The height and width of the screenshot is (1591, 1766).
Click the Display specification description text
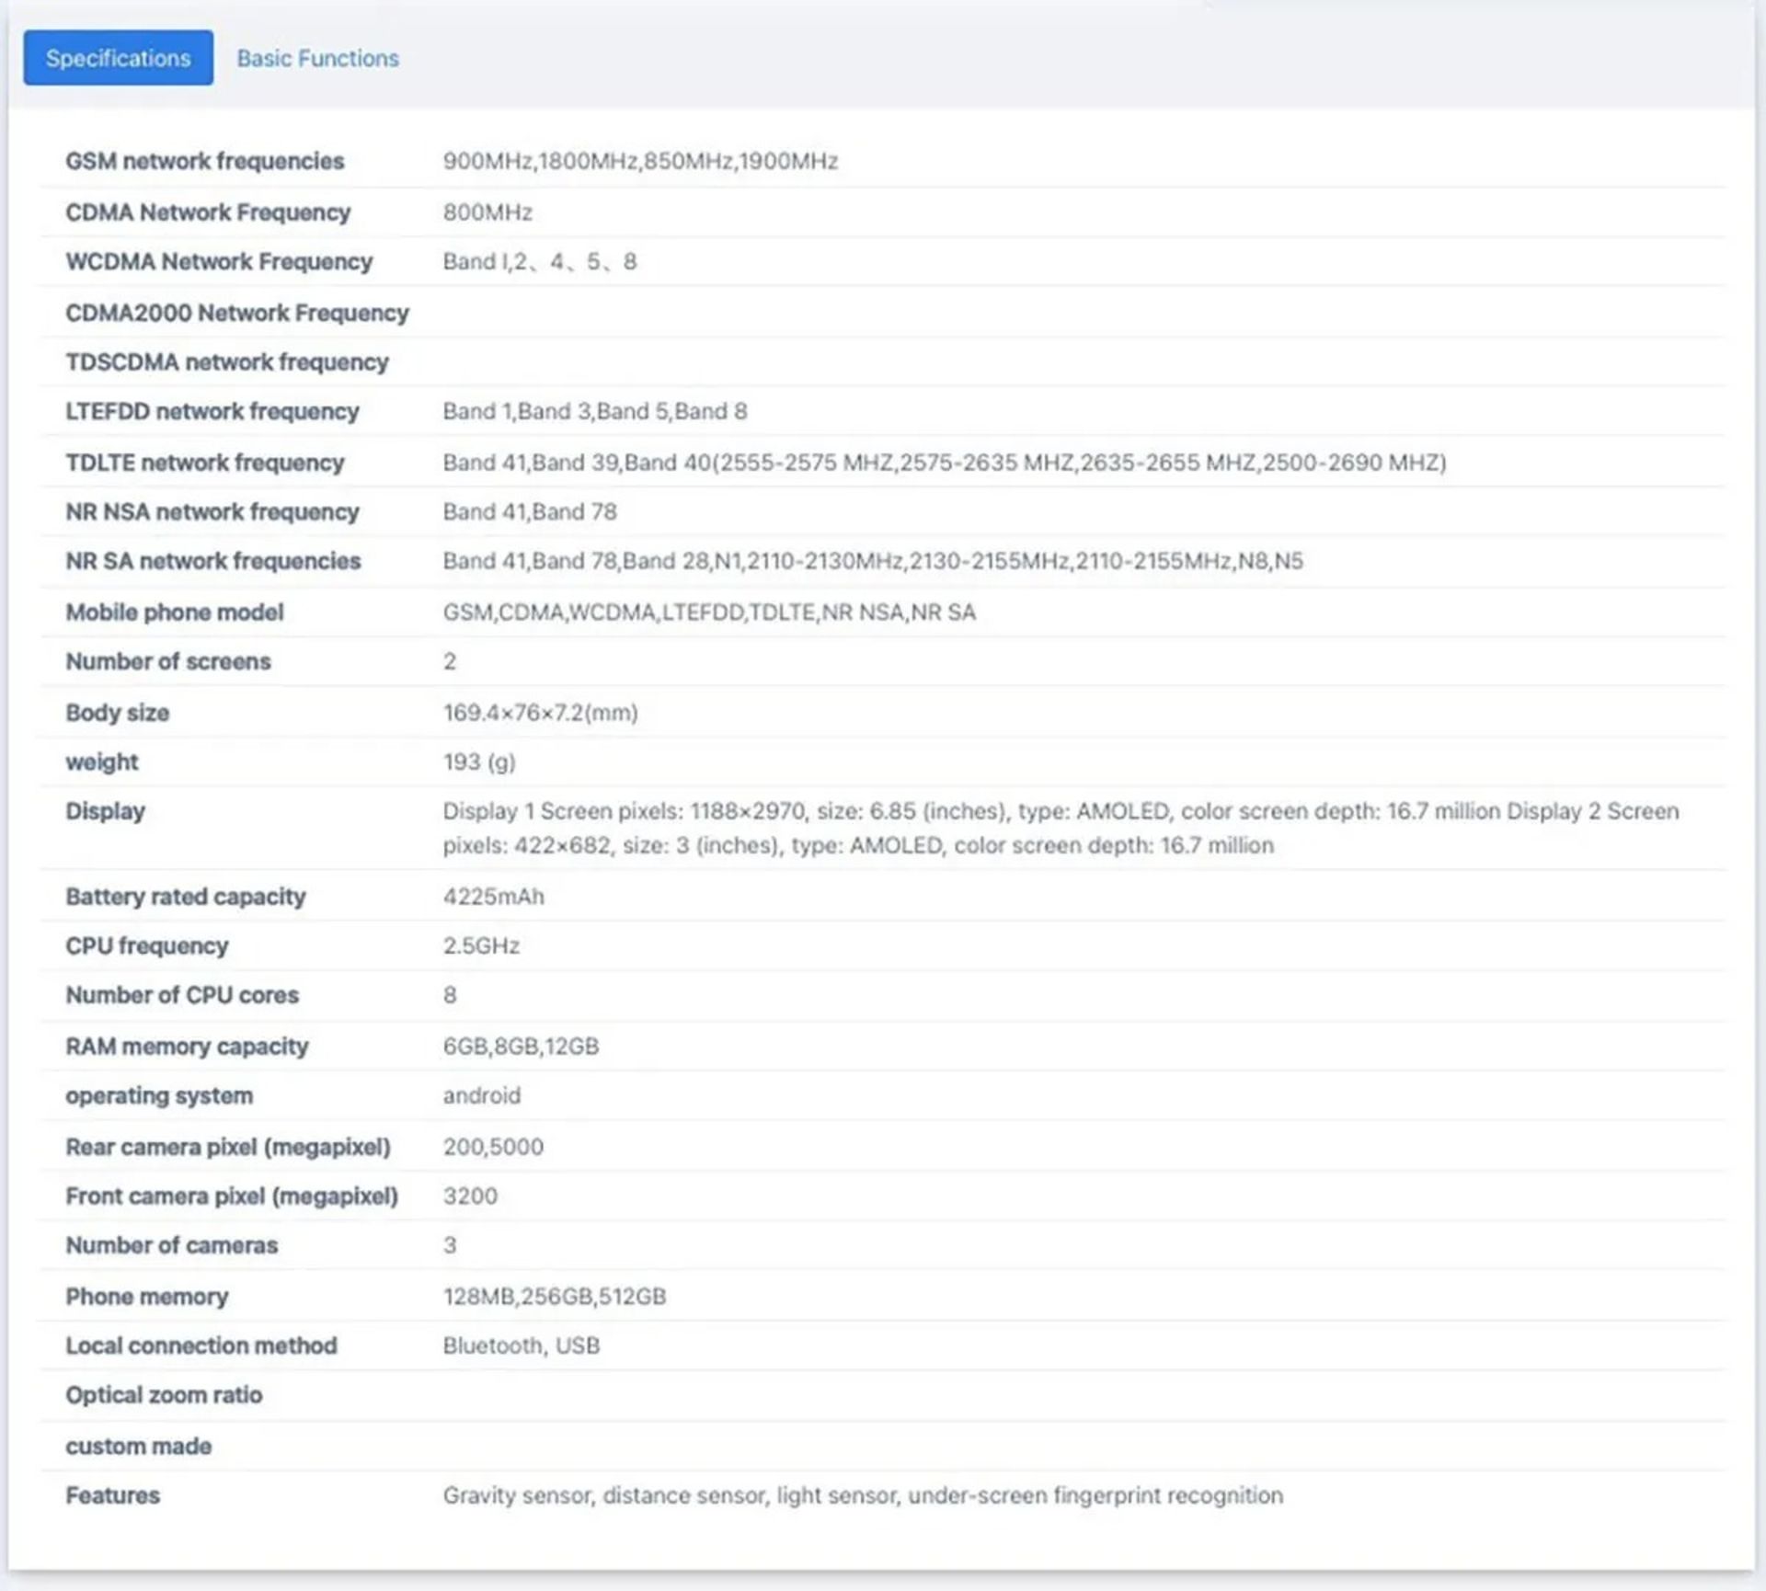(x=1060, y=828)
